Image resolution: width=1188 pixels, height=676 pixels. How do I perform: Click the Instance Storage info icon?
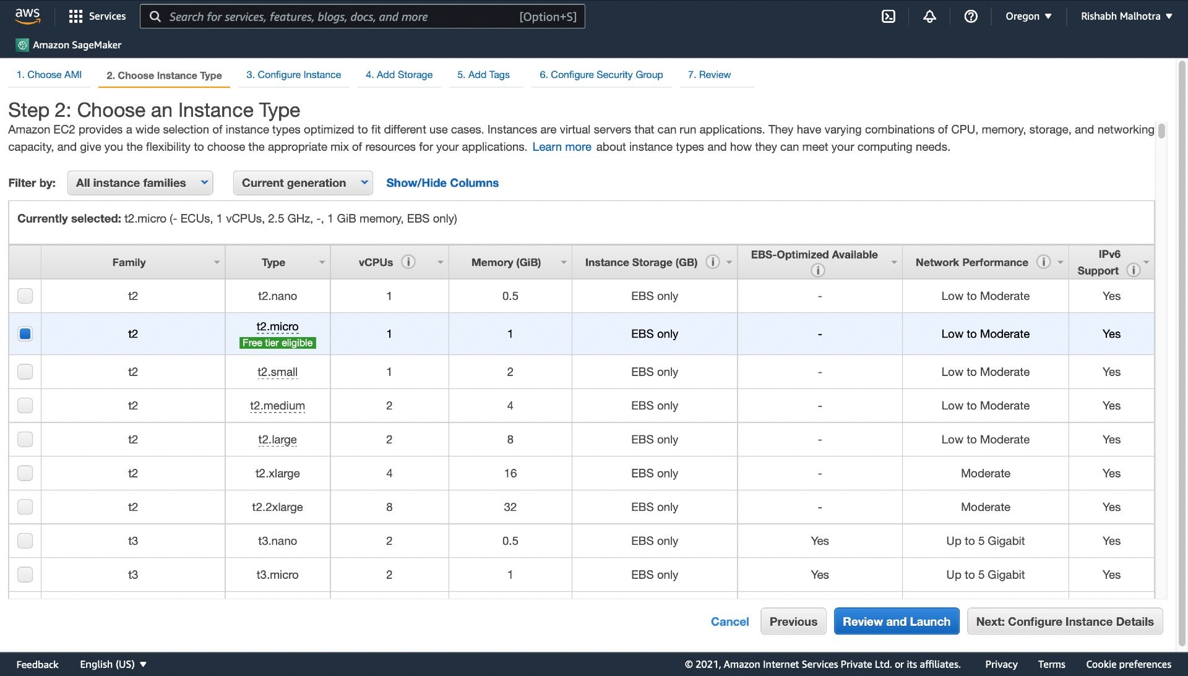coord(713,262)
